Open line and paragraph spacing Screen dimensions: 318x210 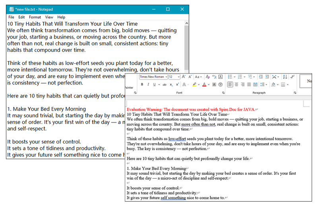(x=262, y=84)
